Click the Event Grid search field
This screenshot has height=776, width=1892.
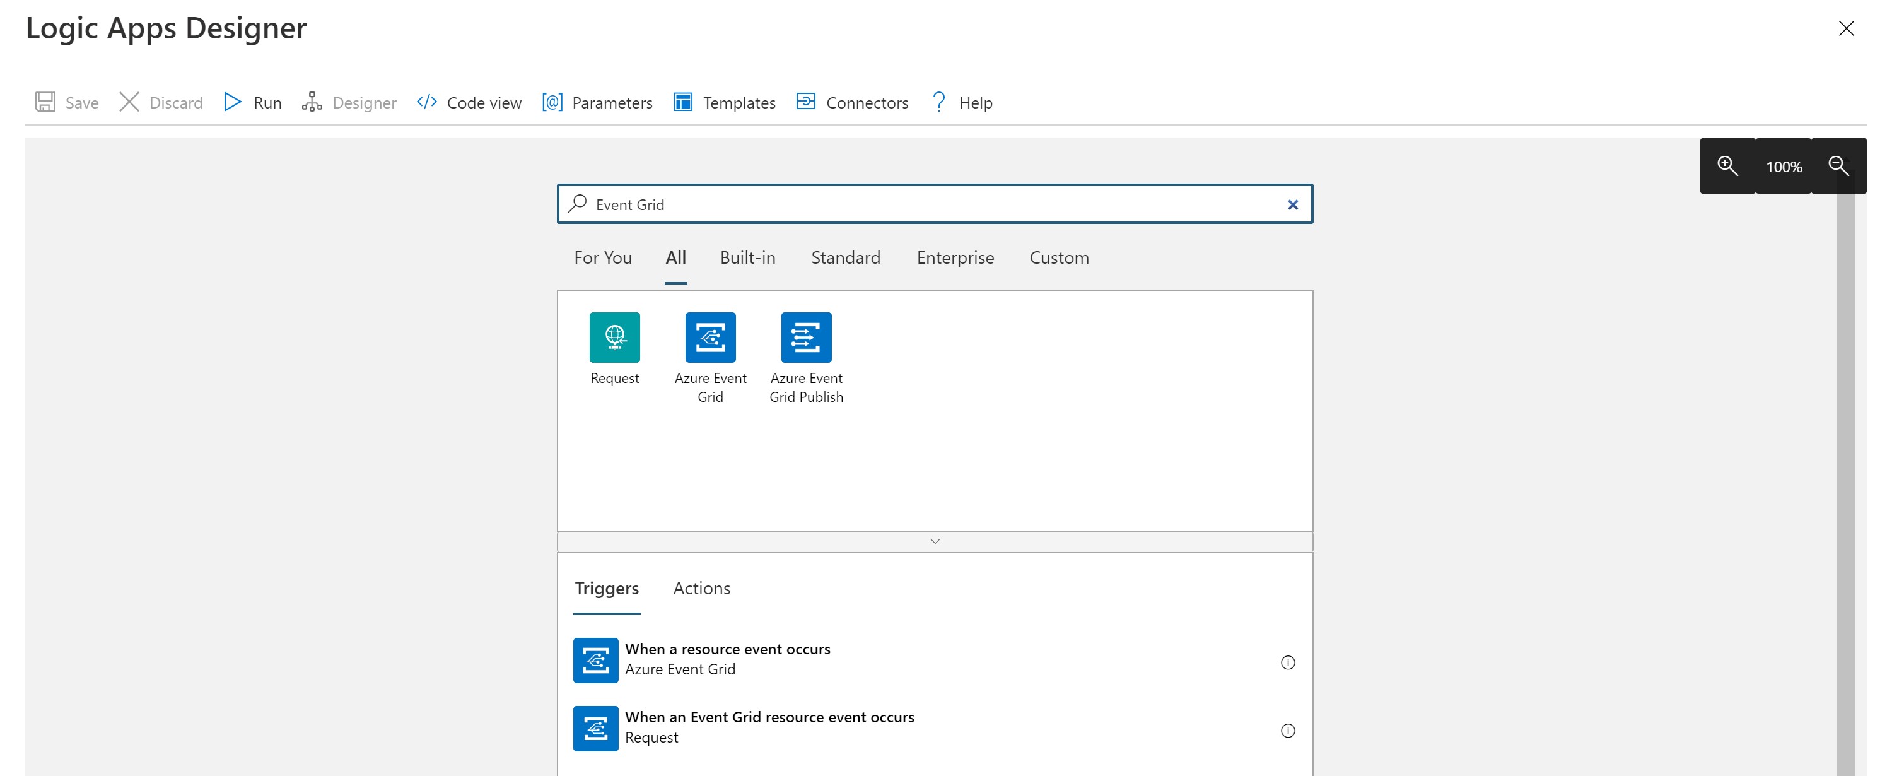coord(933,205)
